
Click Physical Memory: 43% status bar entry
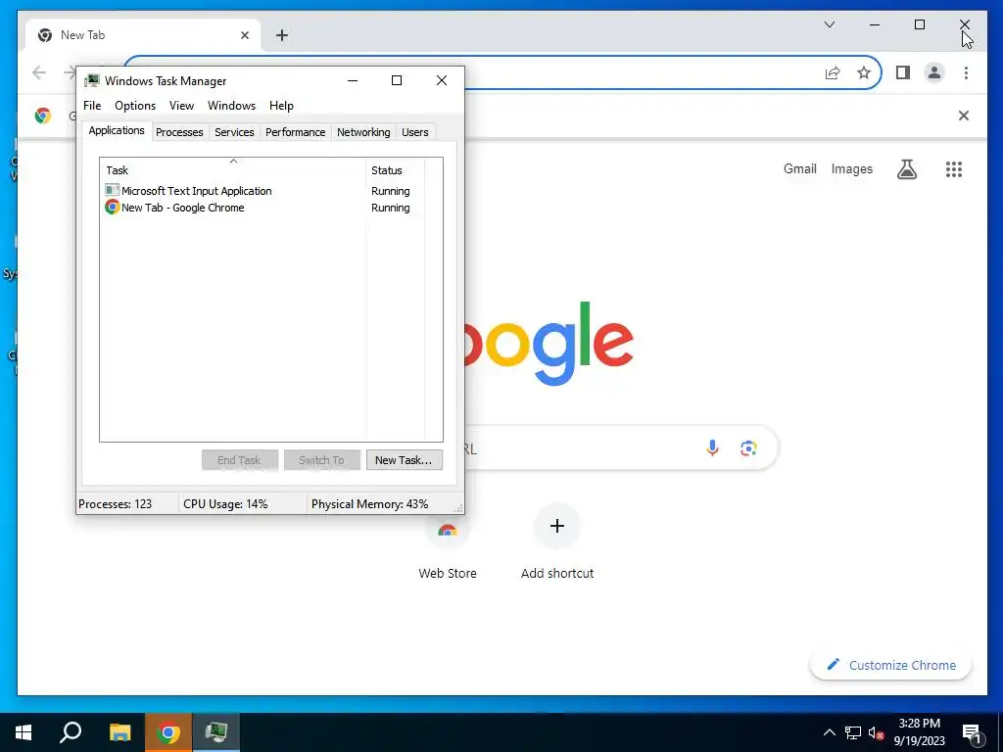pyautogui.click(x=369, y=504)
